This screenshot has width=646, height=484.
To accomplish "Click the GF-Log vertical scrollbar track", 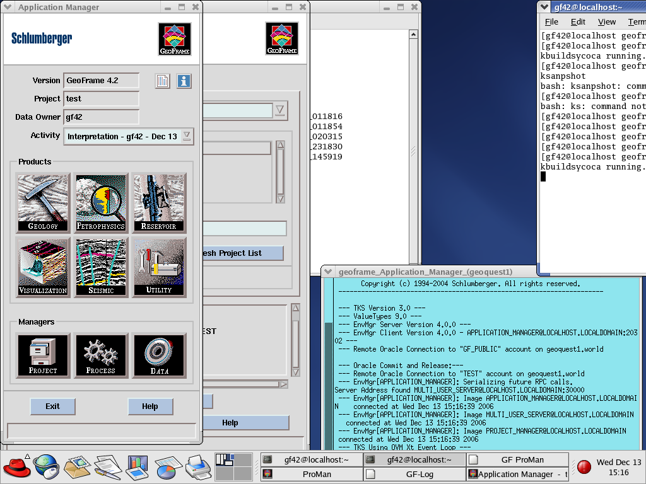I will 414,151.
